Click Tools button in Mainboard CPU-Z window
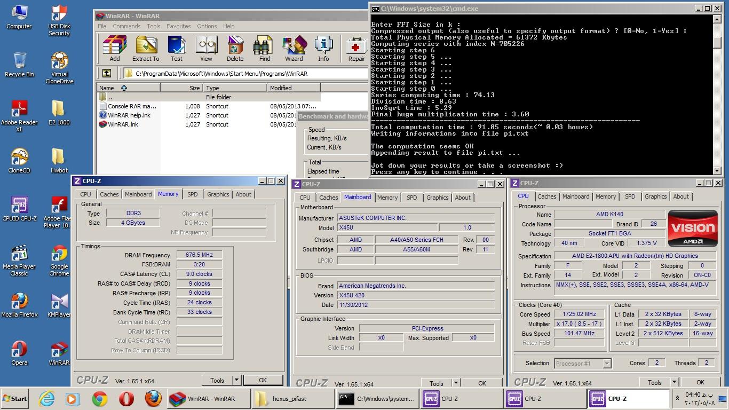 click(437, 383)
